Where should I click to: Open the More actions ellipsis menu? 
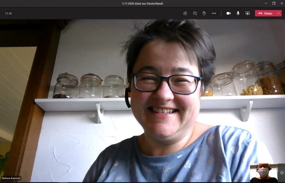[214, 13]
